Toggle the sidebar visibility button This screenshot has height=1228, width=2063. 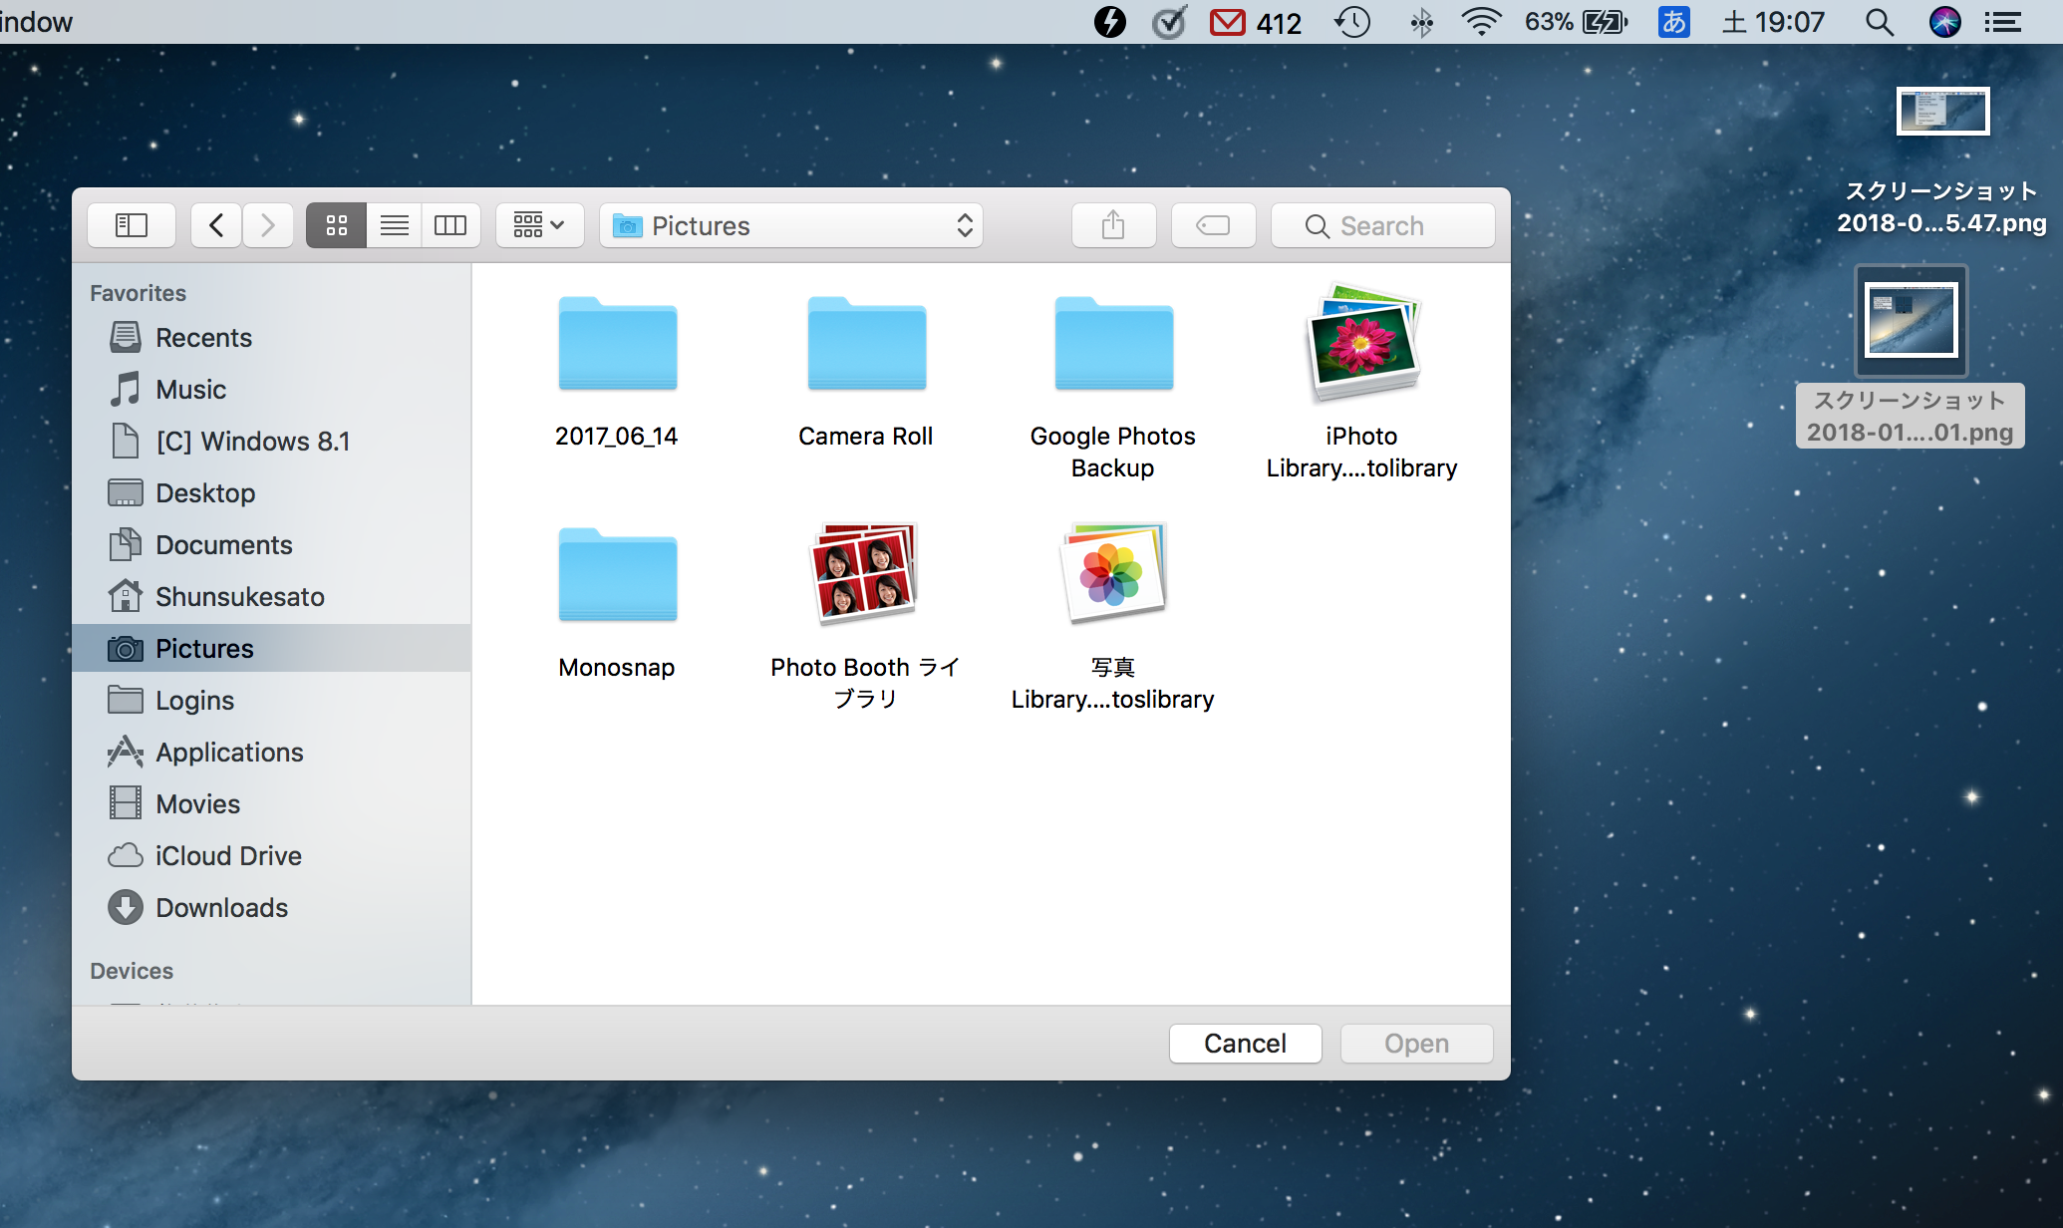pos(132,225)
